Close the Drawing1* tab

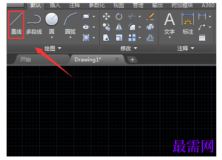[x=117, y=59]
